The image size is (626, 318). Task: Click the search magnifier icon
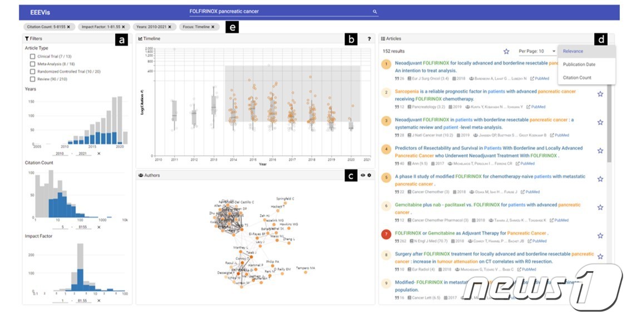[x=375, y=12]
